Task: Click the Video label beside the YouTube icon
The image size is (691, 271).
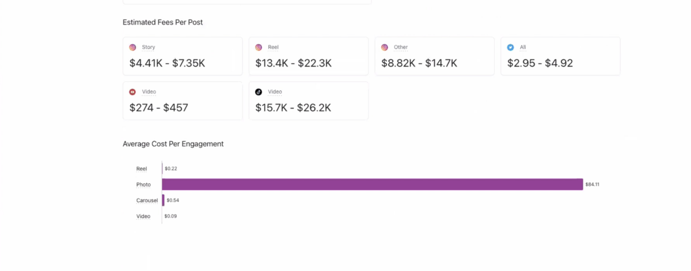Action: click(x=149, y=92)
